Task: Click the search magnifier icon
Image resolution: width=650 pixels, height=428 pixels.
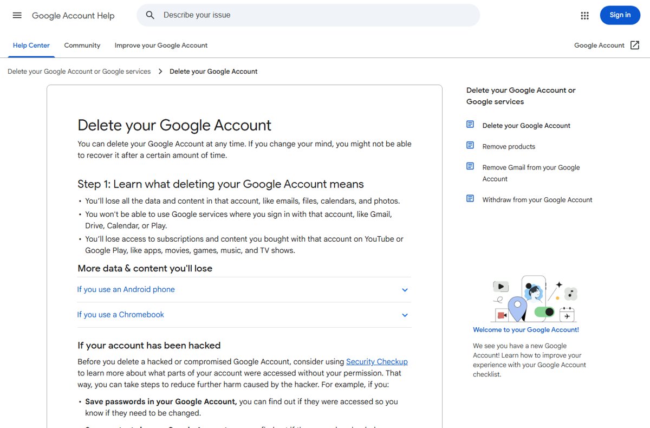Action: [151, 15]
